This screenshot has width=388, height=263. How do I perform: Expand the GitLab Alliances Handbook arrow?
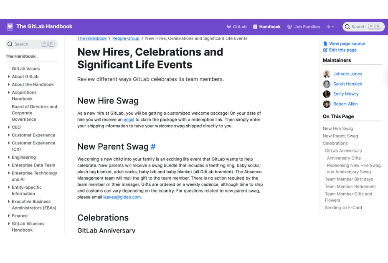tap(9, 224)
